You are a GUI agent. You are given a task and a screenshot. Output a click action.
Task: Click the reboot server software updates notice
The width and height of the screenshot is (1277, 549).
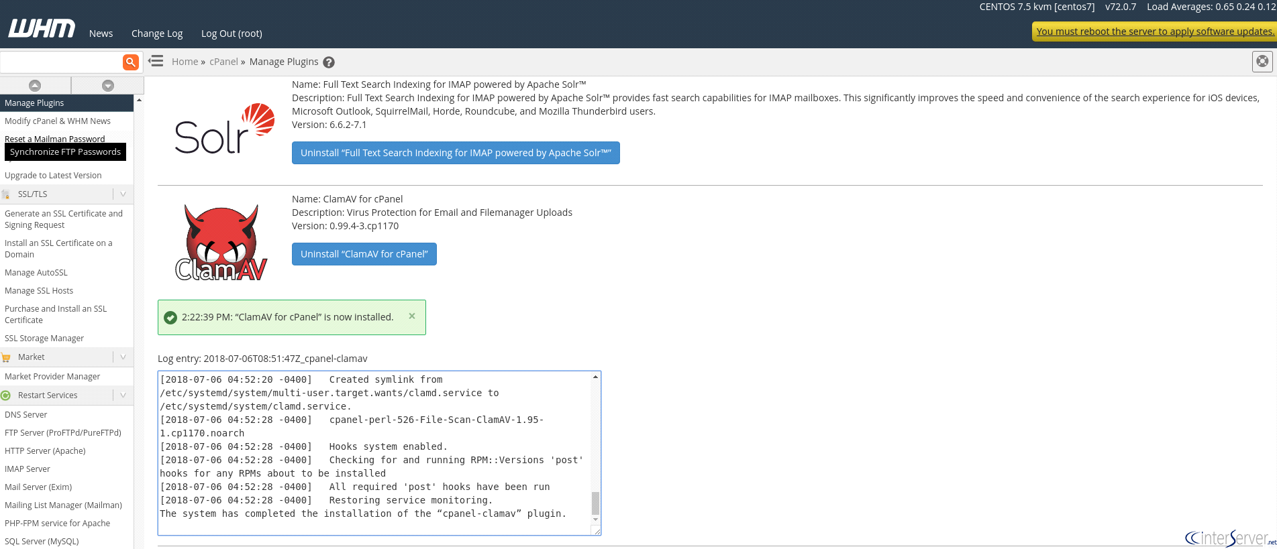[x=1155, y=32]
